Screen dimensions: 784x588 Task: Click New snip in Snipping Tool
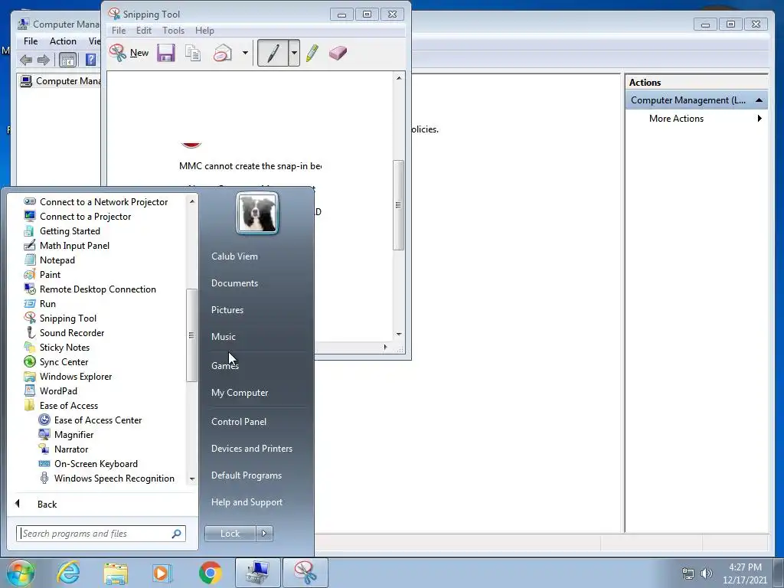click(129, 53)
